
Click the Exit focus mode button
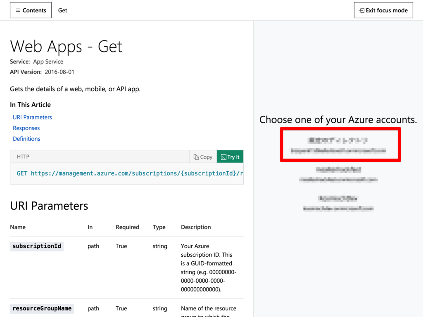pos(383,10)
